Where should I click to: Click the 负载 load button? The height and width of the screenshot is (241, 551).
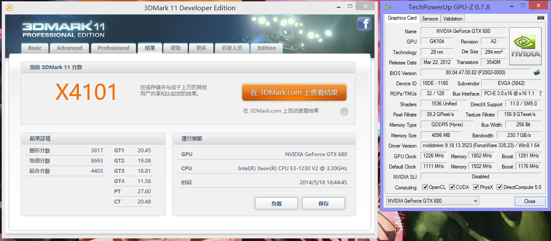click(x=277, y=204)
